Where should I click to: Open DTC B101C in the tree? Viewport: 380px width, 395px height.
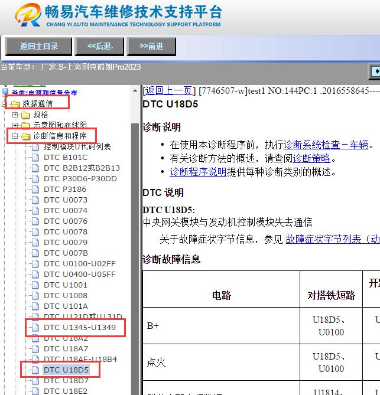(66, 158)
